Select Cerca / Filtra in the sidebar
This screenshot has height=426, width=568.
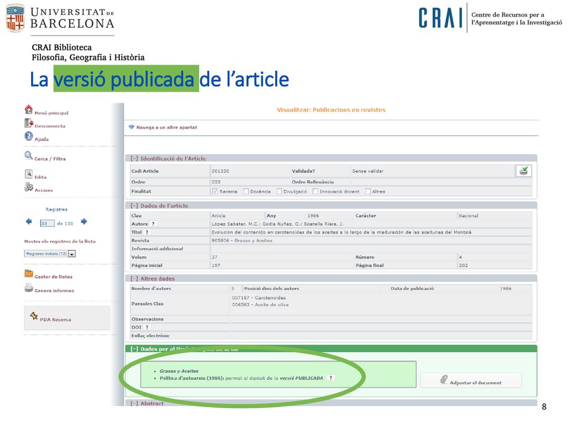click(x=50, y=159)
